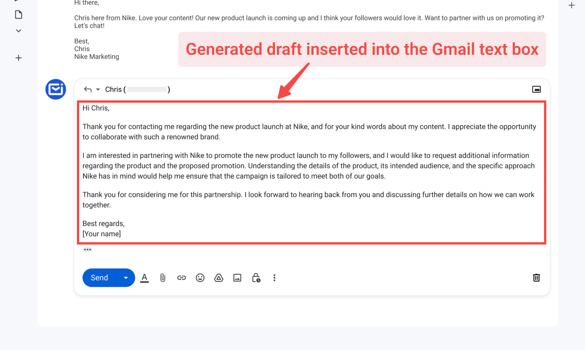Image resolution: width=585 pixels, height=350 pixels.
Task: Insert a photo into the email
Action: click(237, 278)
